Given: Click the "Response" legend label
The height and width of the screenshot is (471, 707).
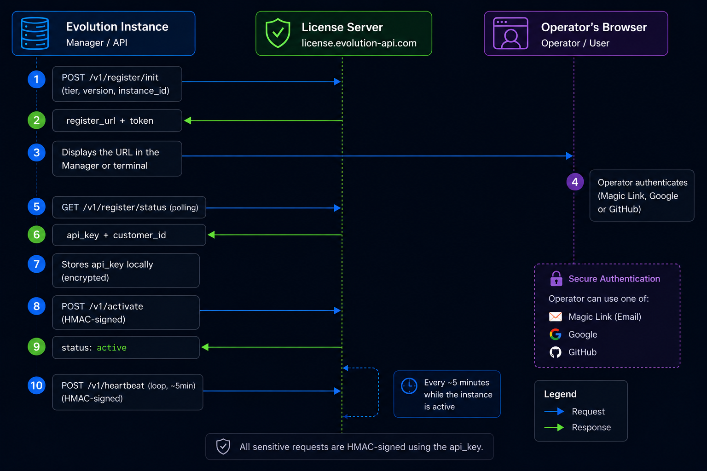Looking at the screenshot, I should [x=591, y=427].
